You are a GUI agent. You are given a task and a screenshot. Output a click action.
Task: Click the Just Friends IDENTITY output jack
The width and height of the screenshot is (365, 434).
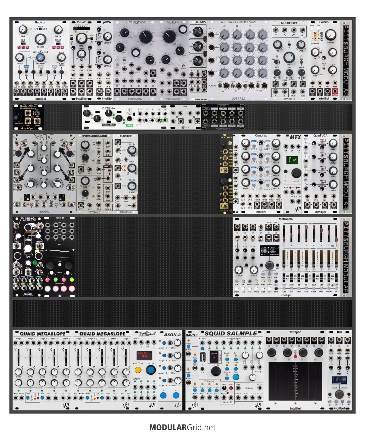[117, 91]
